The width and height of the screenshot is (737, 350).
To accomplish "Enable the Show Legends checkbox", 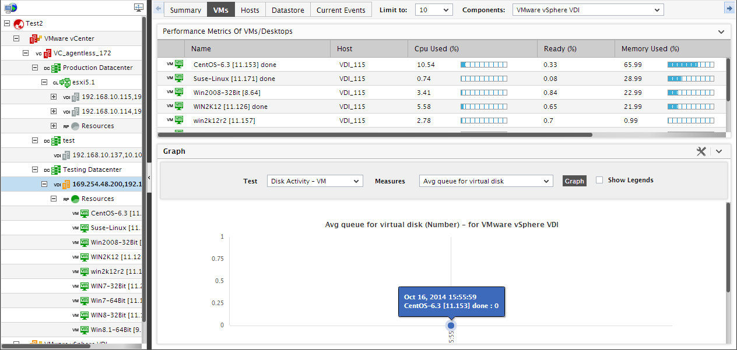I will click(599, 181).
